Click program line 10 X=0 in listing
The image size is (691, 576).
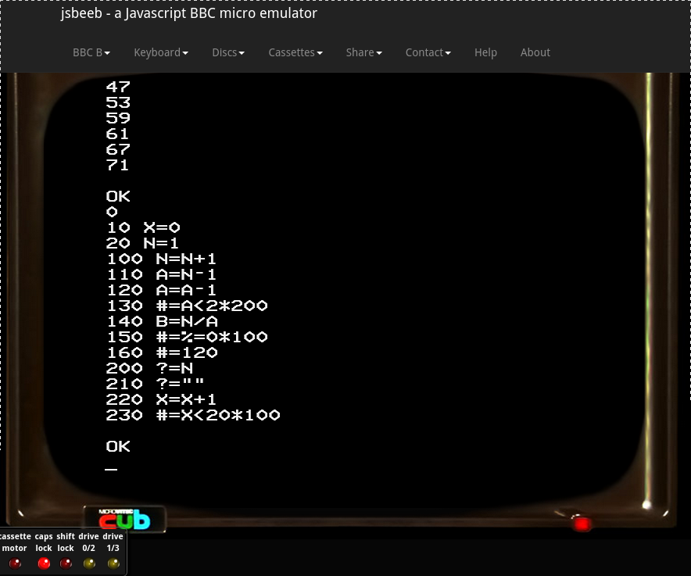click(143, 227)
